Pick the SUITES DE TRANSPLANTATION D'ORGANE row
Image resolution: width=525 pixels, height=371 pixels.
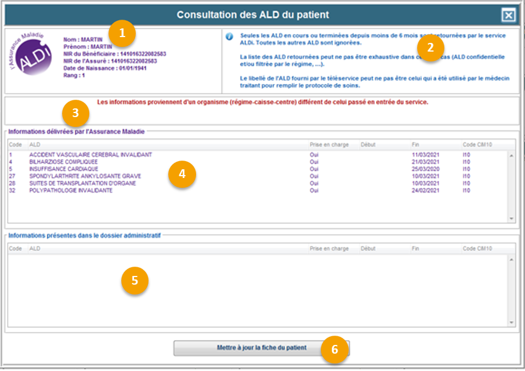(x=82, y=183)
